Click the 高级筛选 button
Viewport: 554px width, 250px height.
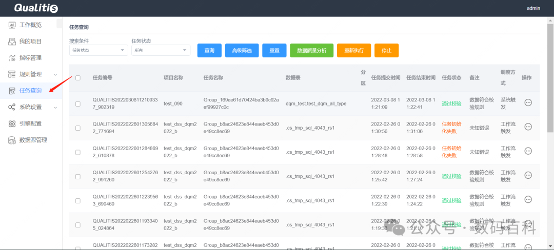click(x=242, y=50)
